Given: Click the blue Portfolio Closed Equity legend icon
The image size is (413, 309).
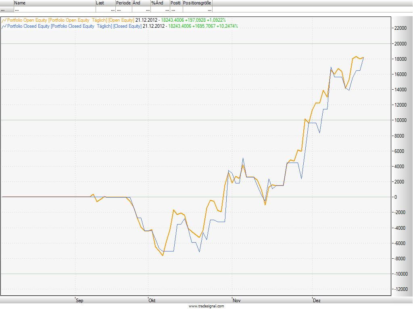Looking at the screenshot, I should point(4,26).
